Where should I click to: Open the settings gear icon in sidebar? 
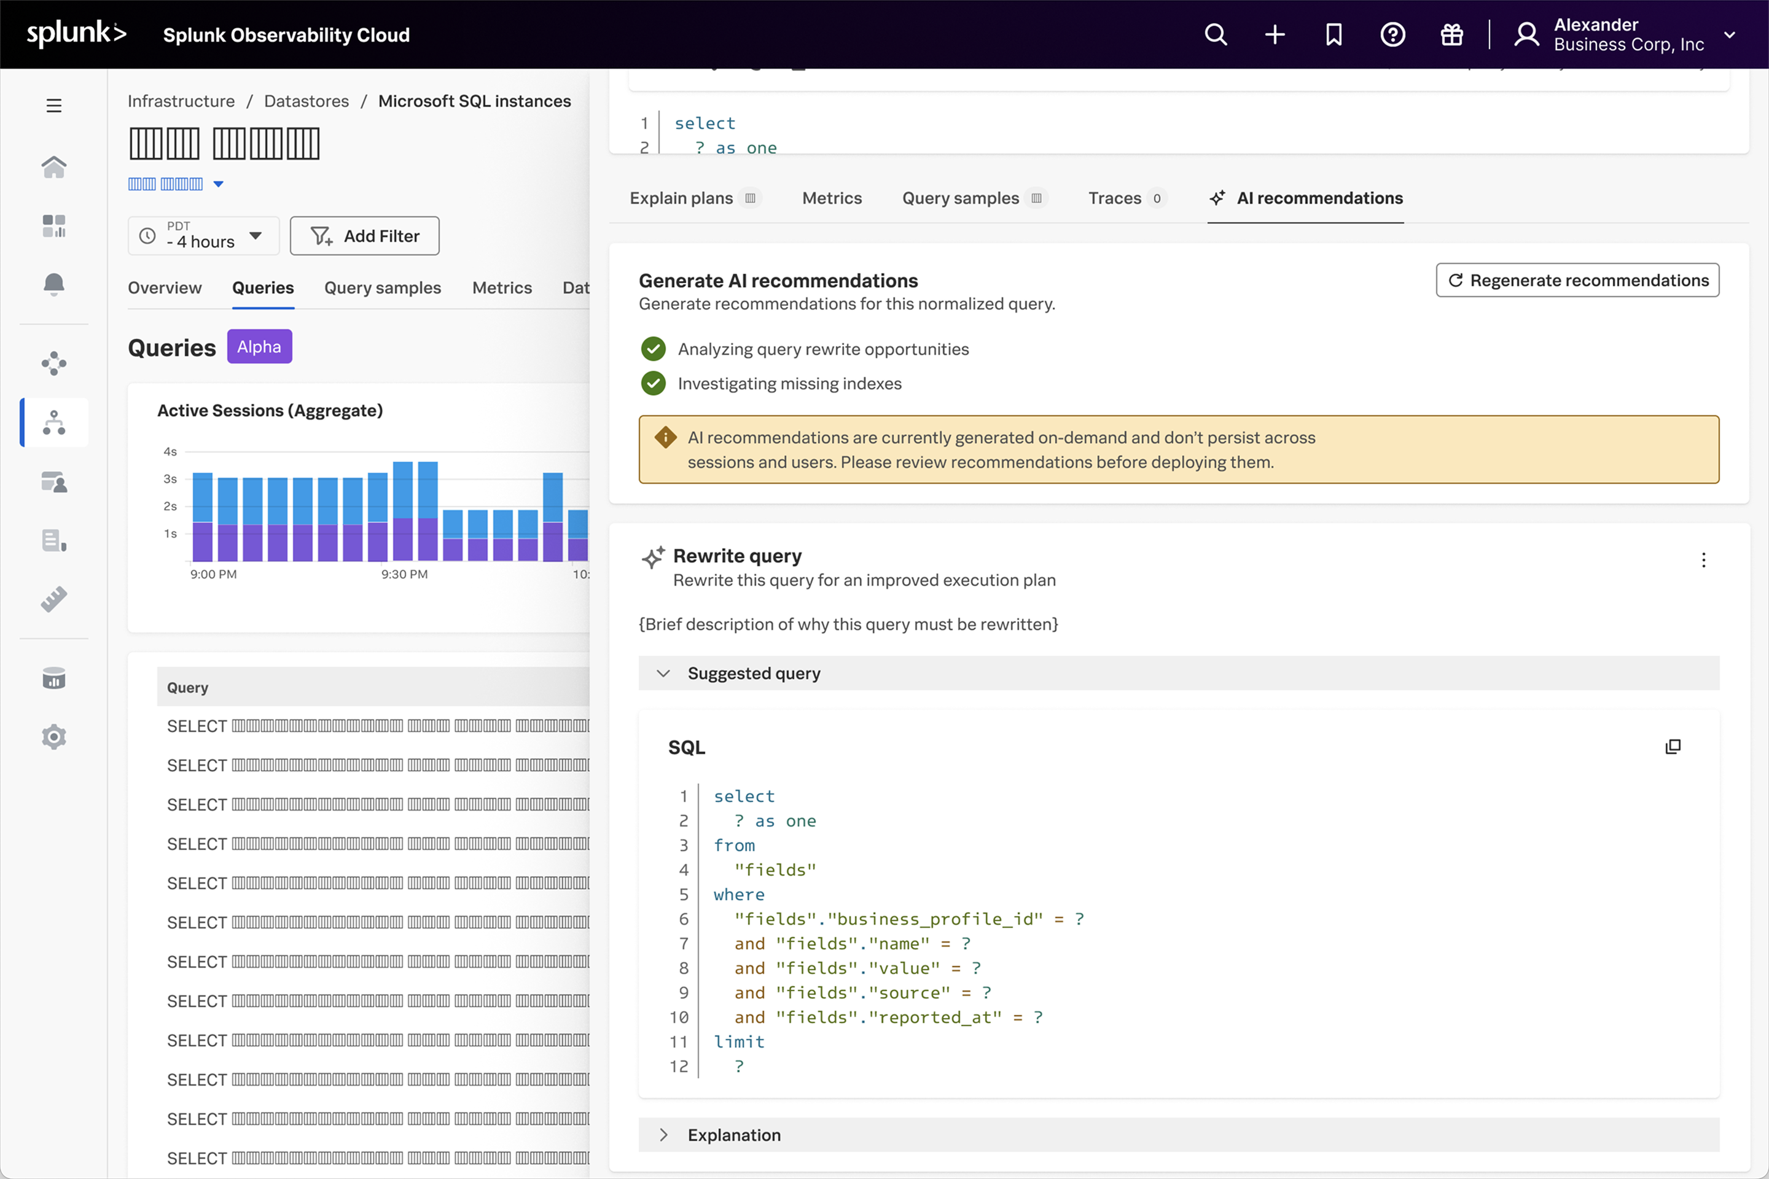pyautogui.click(x=54, y=736)
